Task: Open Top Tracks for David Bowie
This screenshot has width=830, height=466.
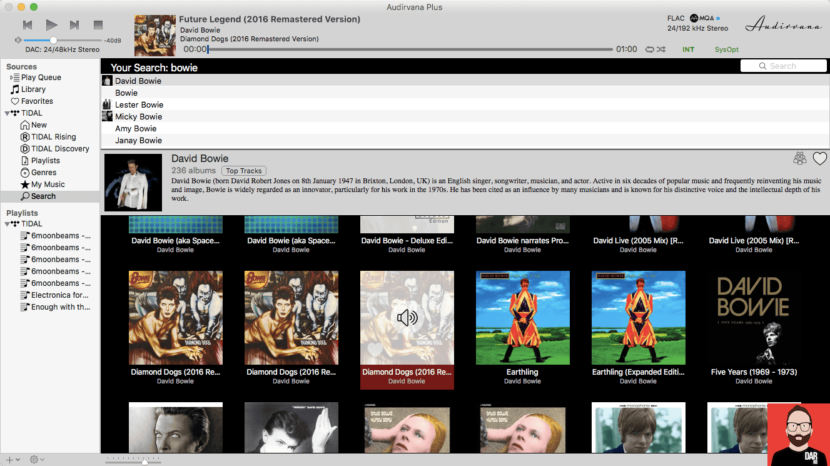Action: tap(243, 171)
